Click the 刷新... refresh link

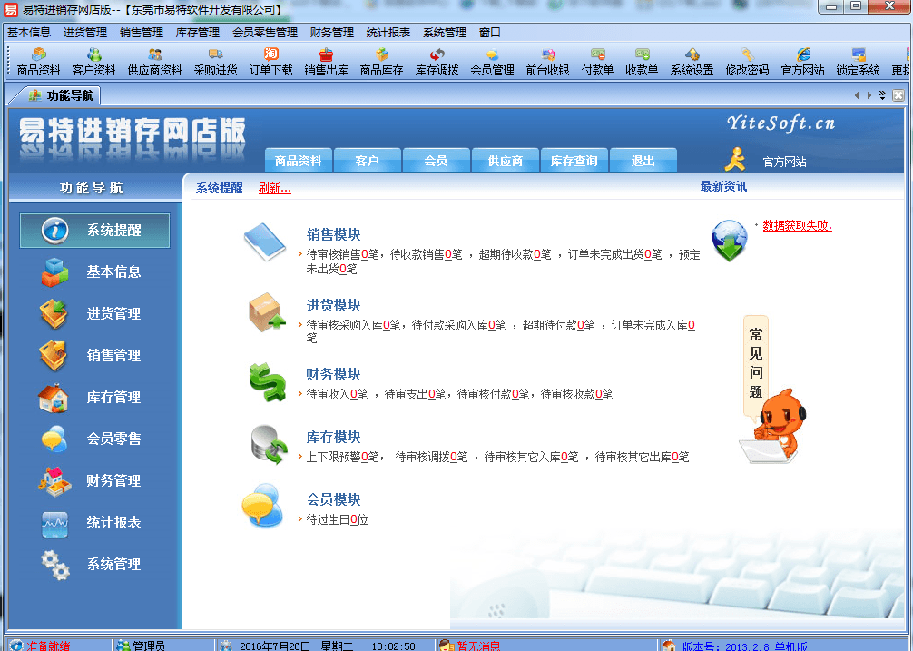pyautogui.click(x=274, y=188)
